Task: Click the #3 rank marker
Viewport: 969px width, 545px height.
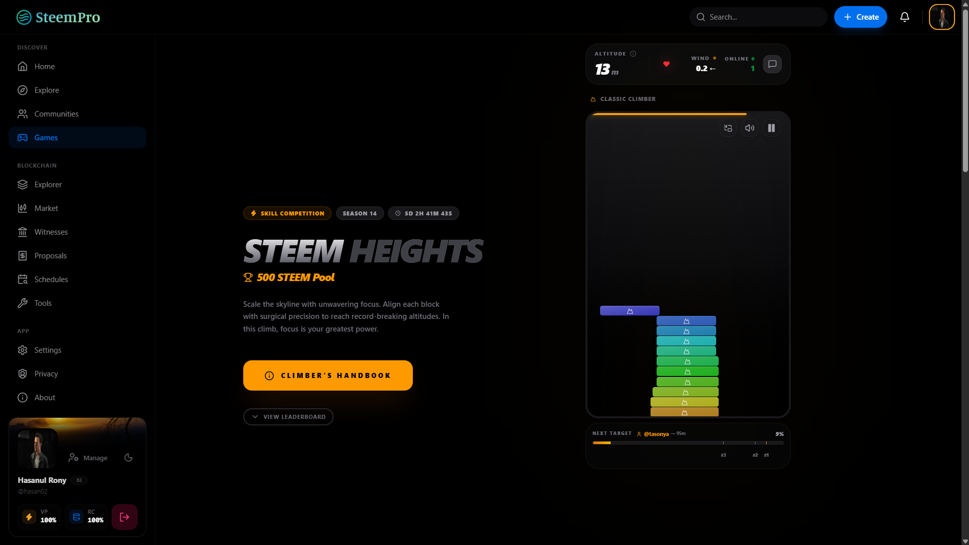Action: pyautogui.click(x=723, y=455)
